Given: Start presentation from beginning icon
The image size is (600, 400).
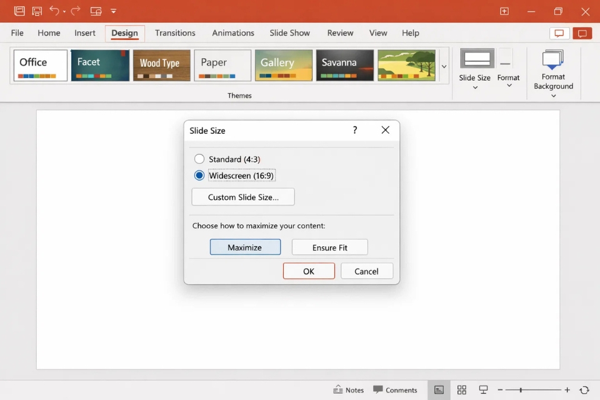Looking at the screenshot, I should (96, 11).
